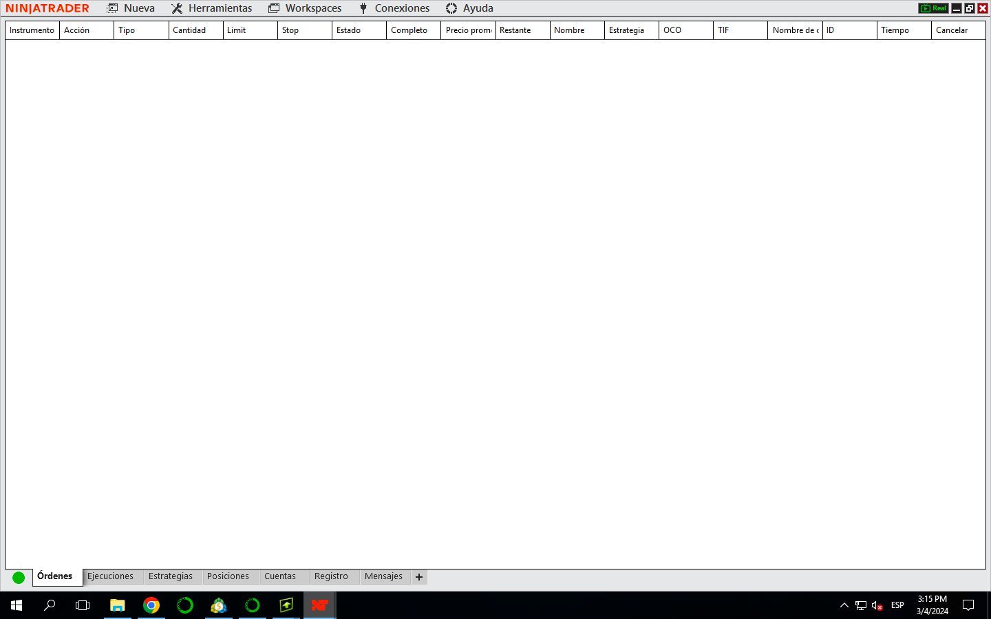Open the Herramientas menu
The image size is (991, 619).
211,8
